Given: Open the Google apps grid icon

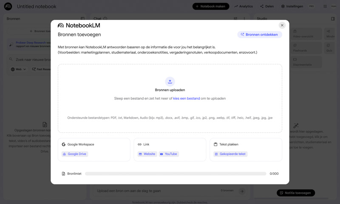Looking at the screenshot, I should coord(325,6).
